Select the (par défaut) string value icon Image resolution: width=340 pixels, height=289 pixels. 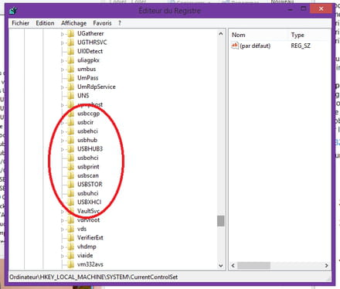click(x=235, y=46)
